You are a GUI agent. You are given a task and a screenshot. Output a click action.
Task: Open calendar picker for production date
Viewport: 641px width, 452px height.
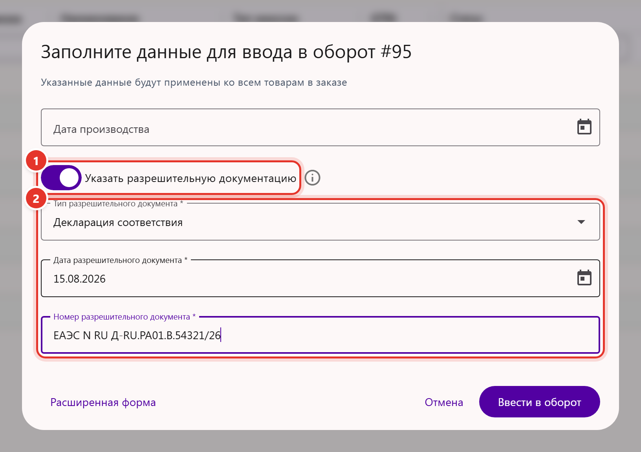tap(584, 127)
